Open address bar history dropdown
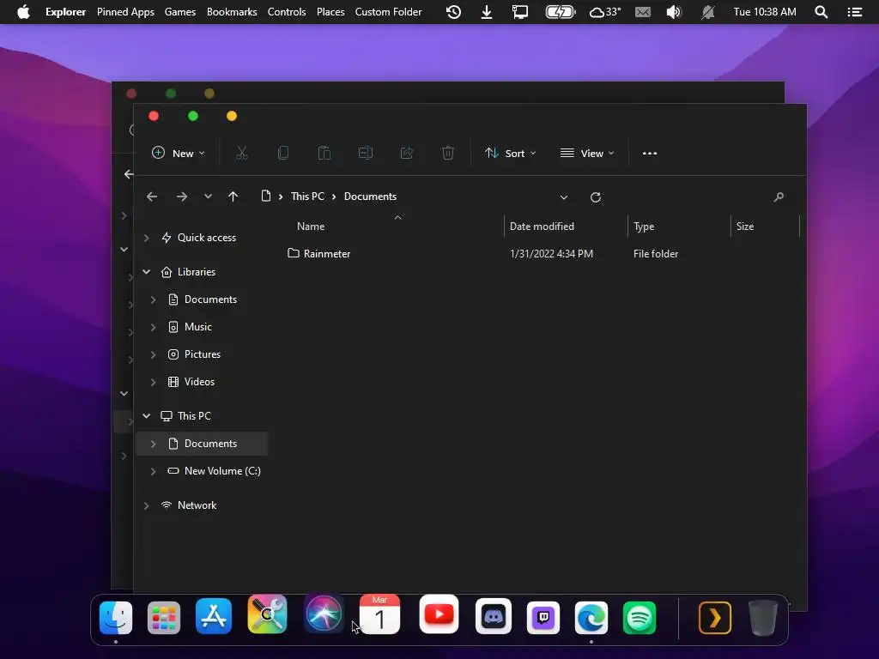 pyautogui.click(x=564, y=197)
